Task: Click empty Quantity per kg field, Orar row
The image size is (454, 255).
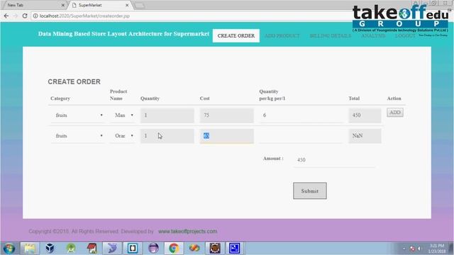Action: click(301, 136)
